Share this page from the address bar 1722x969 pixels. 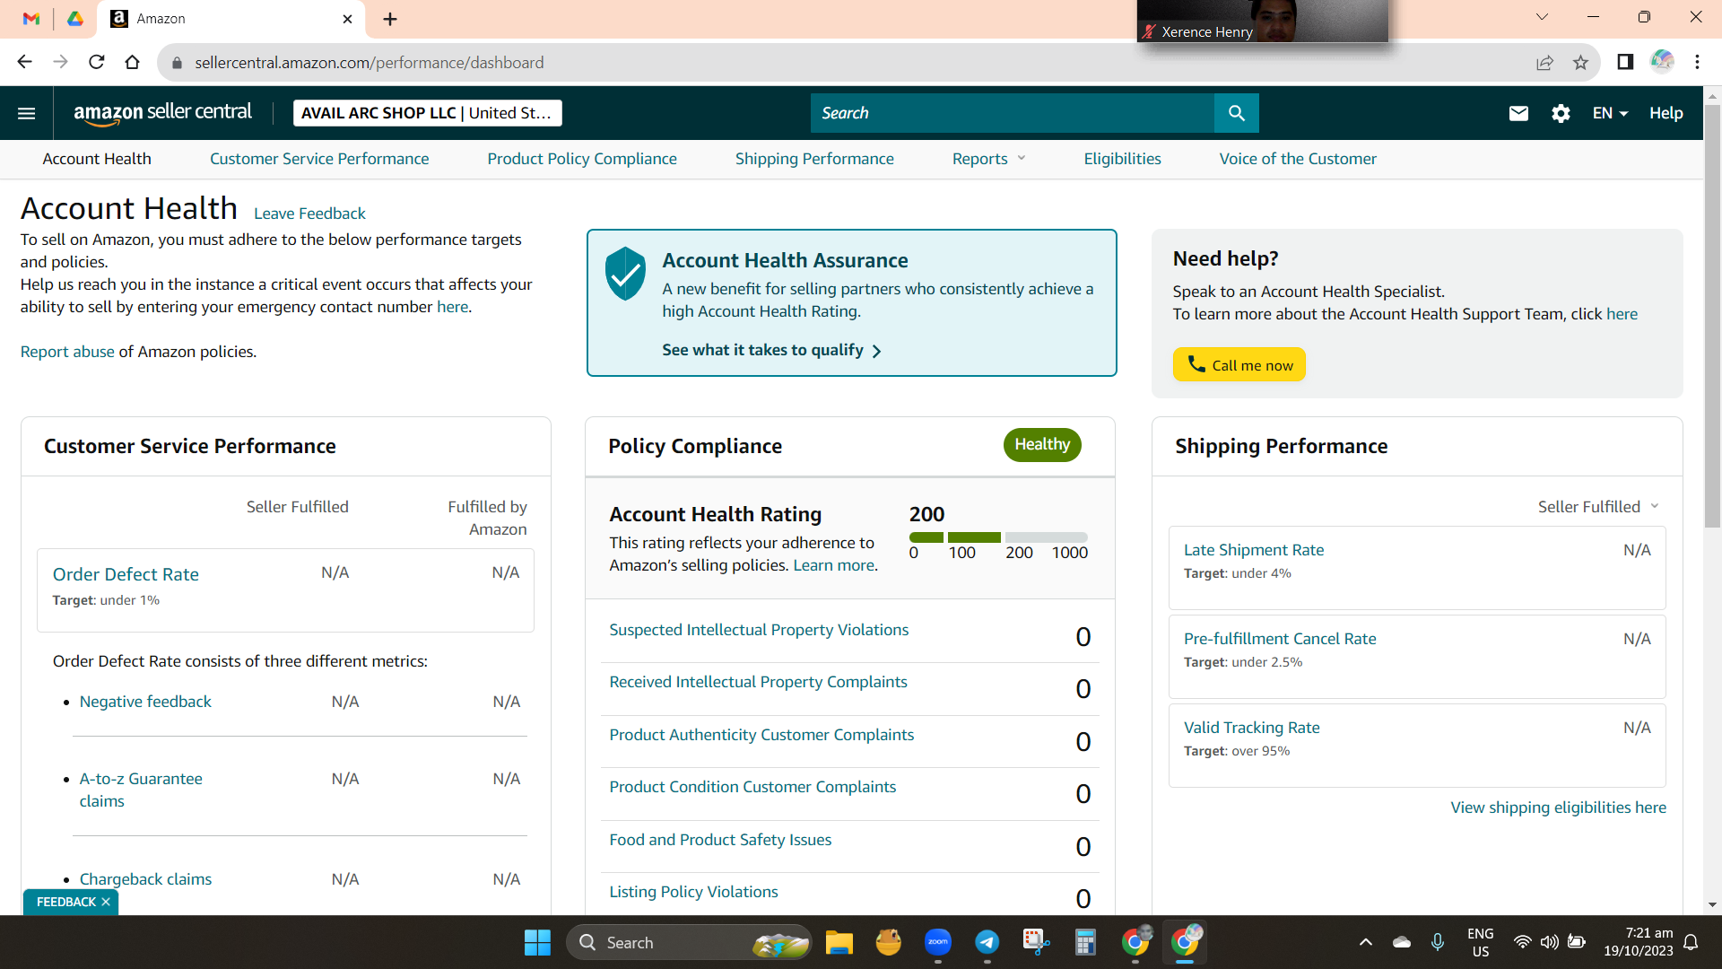point(1544,62)
